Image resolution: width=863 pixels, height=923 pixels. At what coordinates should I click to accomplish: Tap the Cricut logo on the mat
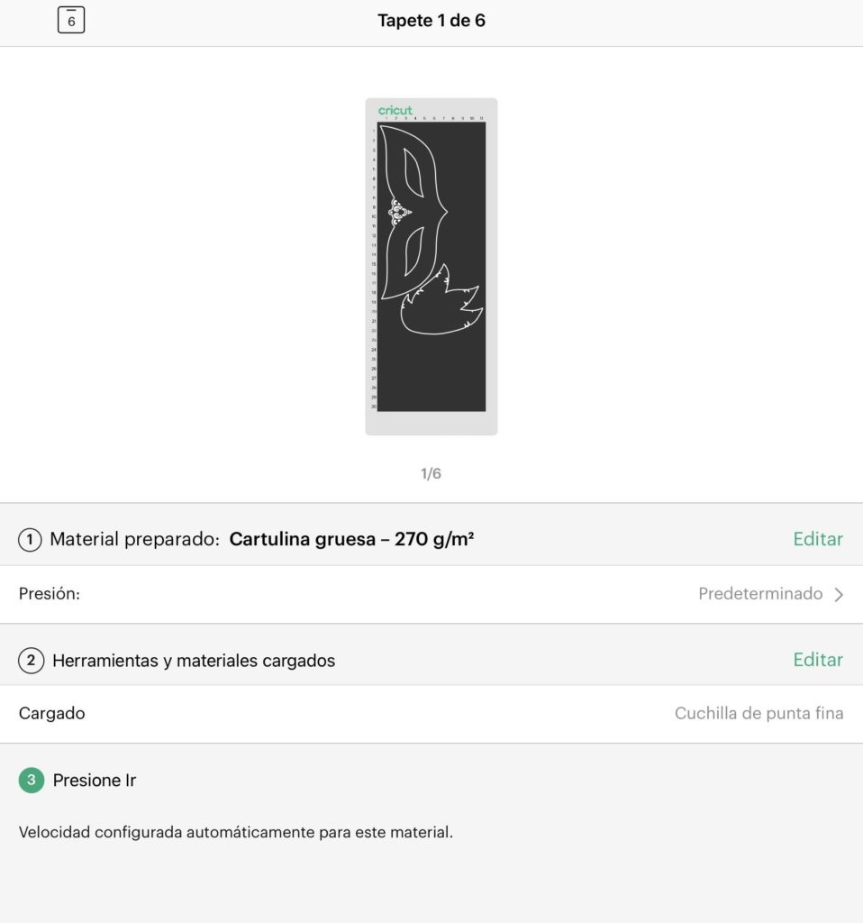pos(395,110)
